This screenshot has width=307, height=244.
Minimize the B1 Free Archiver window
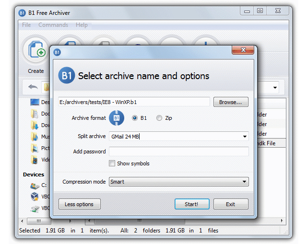(x=247, y=11)
